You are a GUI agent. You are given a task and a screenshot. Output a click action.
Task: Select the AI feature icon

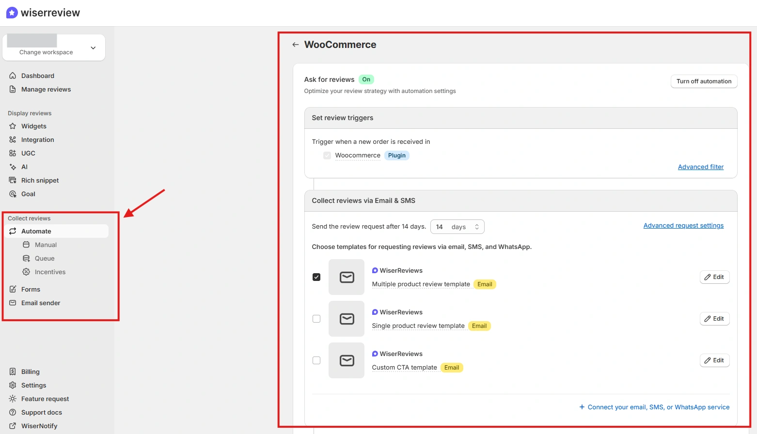[13, 167]
